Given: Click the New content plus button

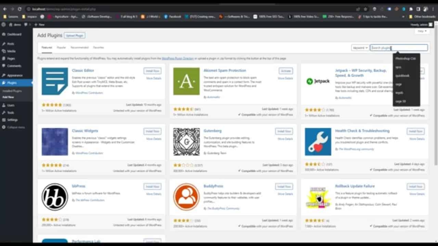Looking at the screenshot, I should (39, 25).
